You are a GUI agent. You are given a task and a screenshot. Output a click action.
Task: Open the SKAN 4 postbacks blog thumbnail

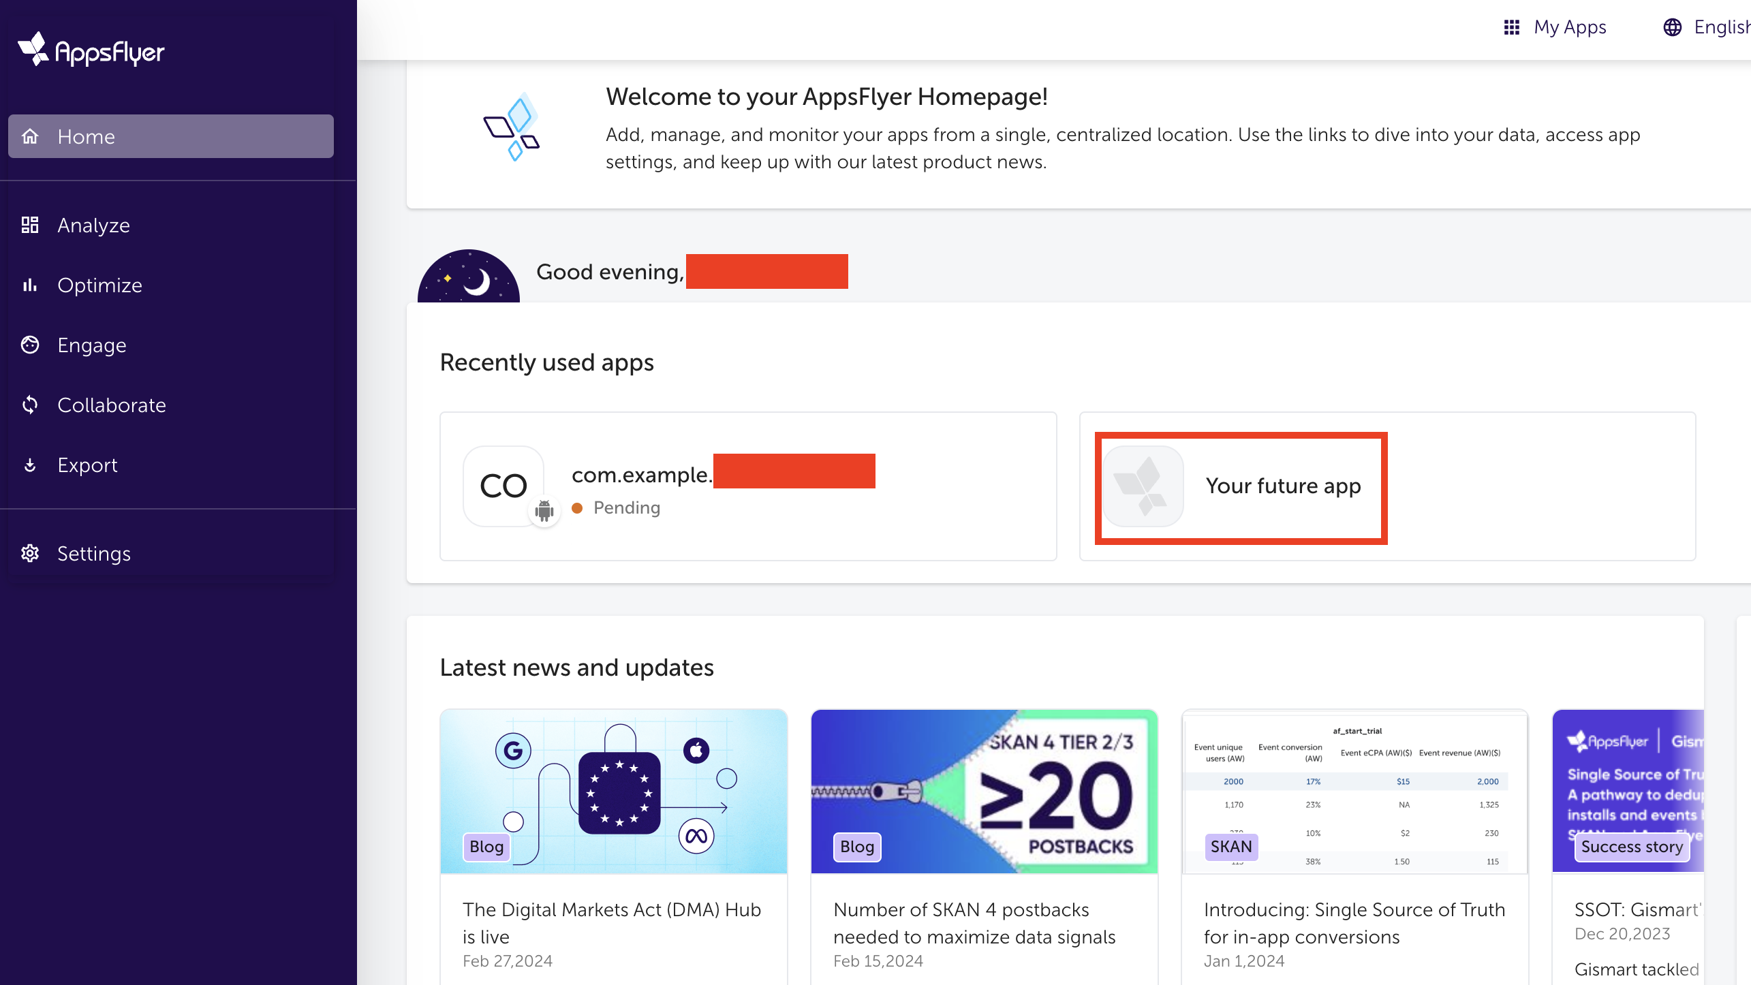(984, 791)
